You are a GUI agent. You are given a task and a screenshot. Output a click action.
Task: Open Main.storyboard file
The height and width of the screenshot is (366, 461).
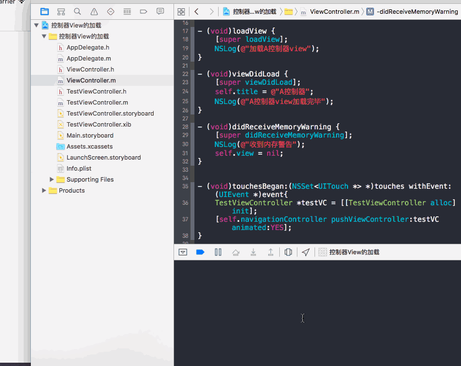coord(90,135)
